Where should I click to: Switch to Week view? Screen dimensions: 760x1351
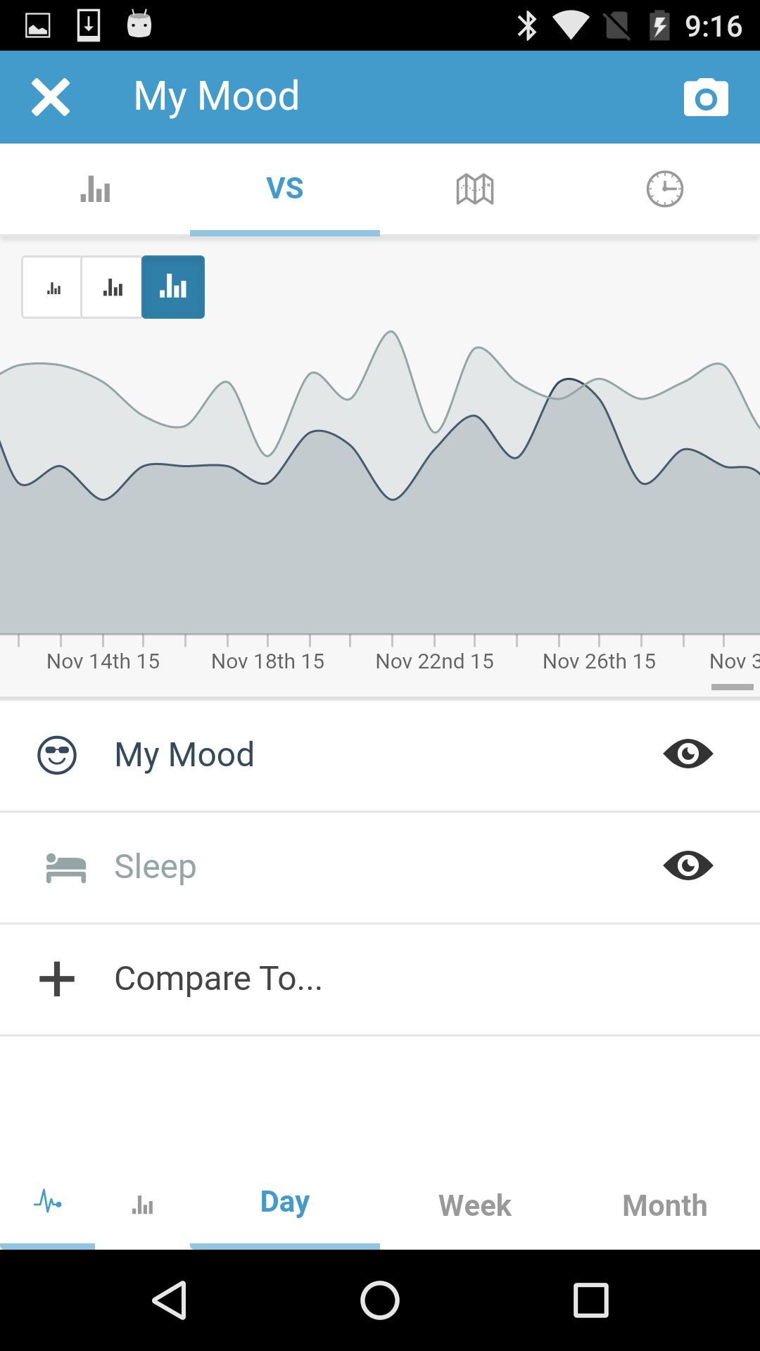pos(475,1205)
